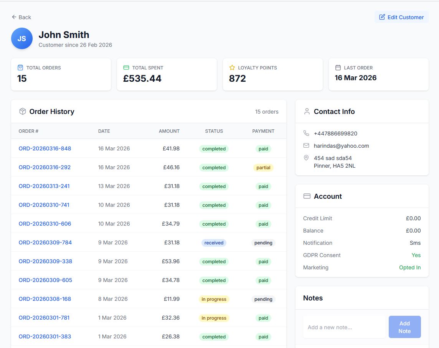Click the £53.96 amount cell
Viewport: 439px width, 348px height.
[171, 261]
